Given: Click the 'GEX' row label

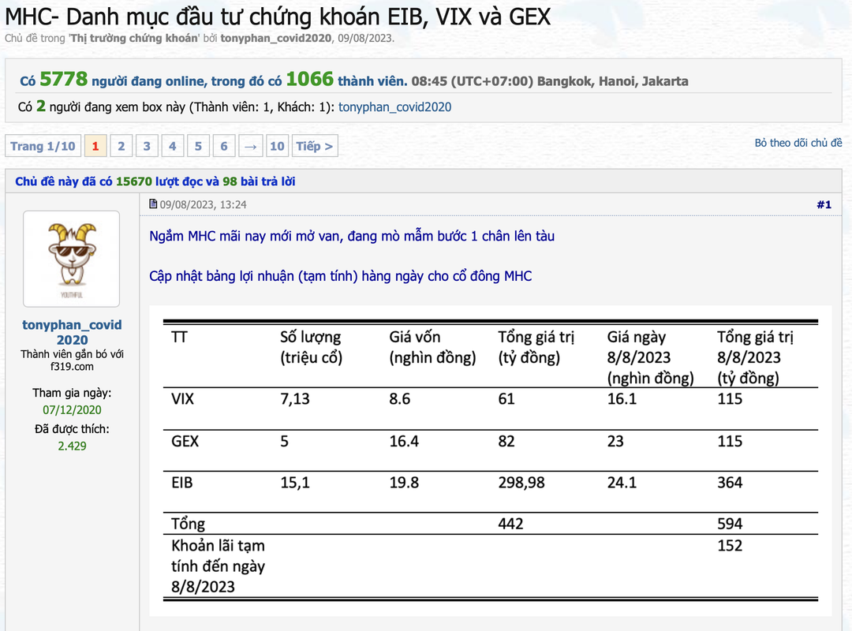Looking at the screenshot, I should pyautogui.click(x=185, y=442).
